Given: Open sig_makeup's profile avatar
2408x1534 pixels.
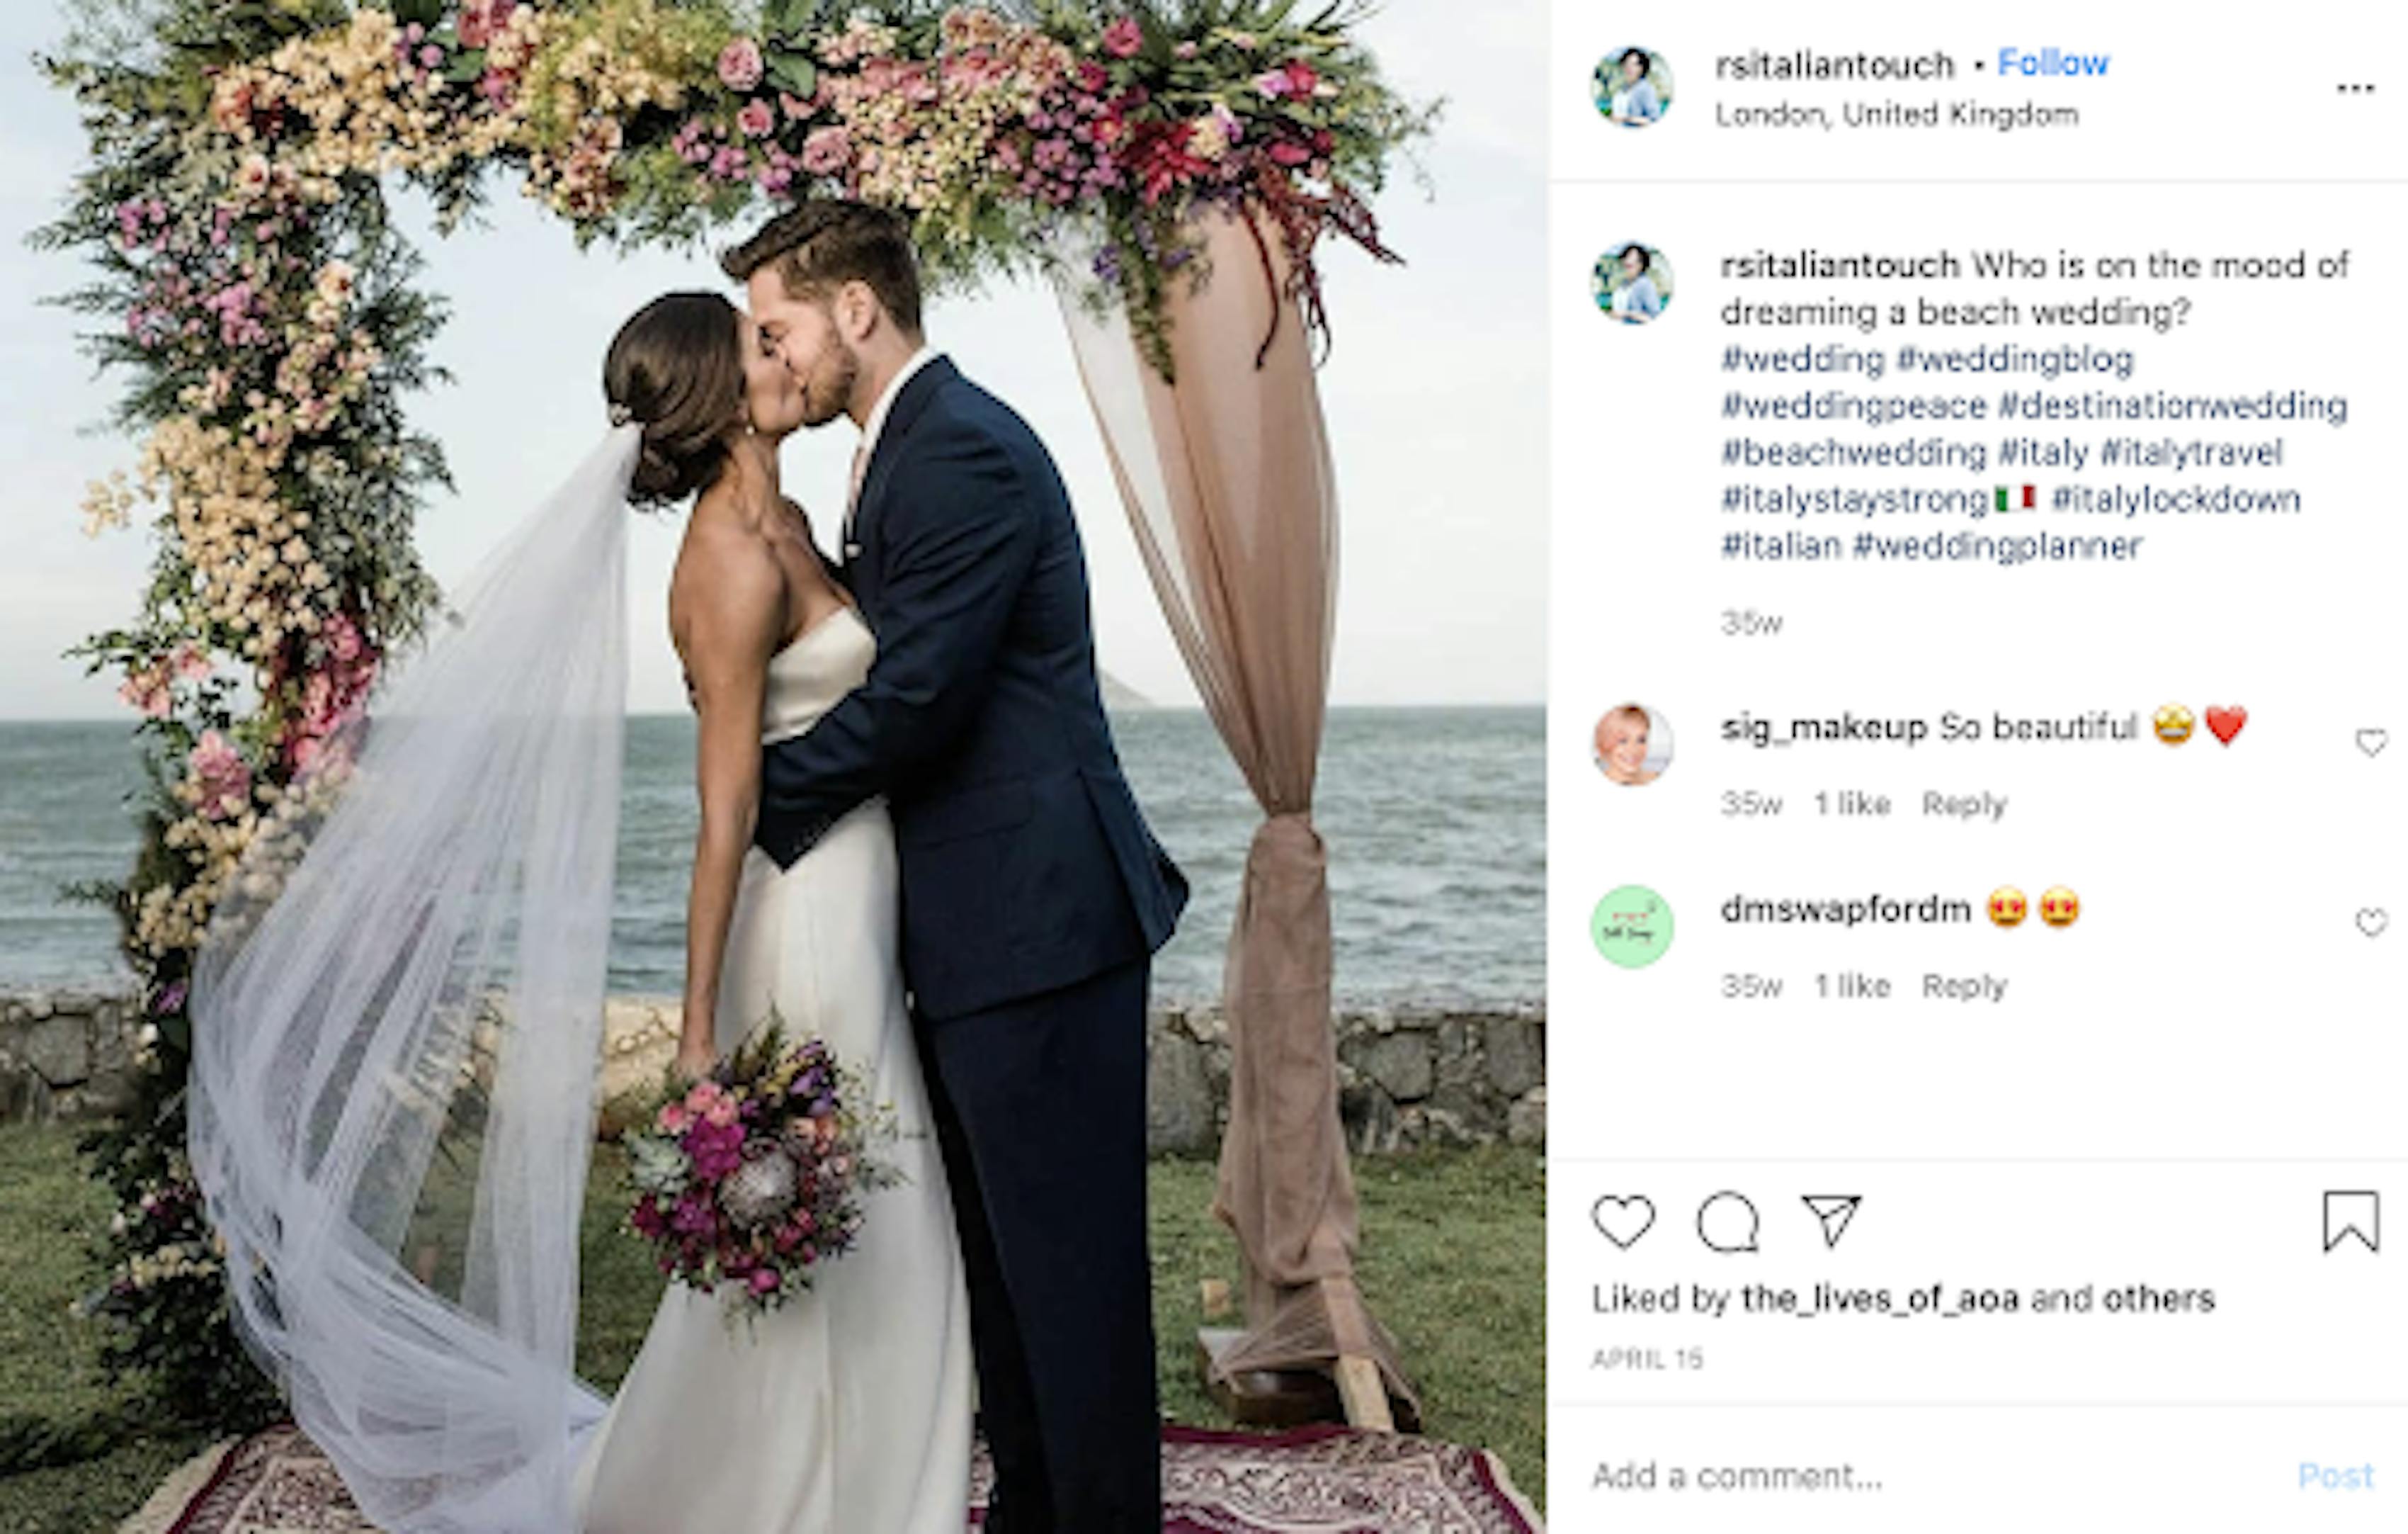Looking at the screenshot, I should (1632, 745).
